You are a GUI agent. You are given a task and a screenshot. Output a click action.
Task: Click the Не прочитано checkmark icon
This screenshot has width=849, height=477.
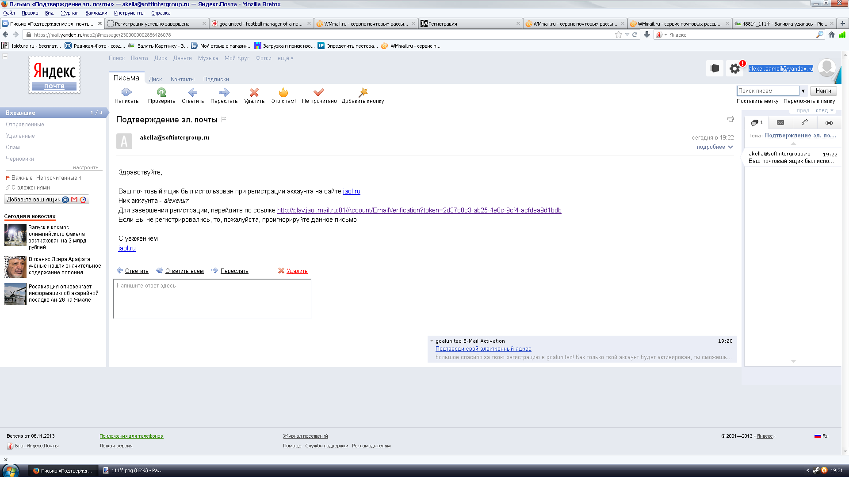(319, 92)
